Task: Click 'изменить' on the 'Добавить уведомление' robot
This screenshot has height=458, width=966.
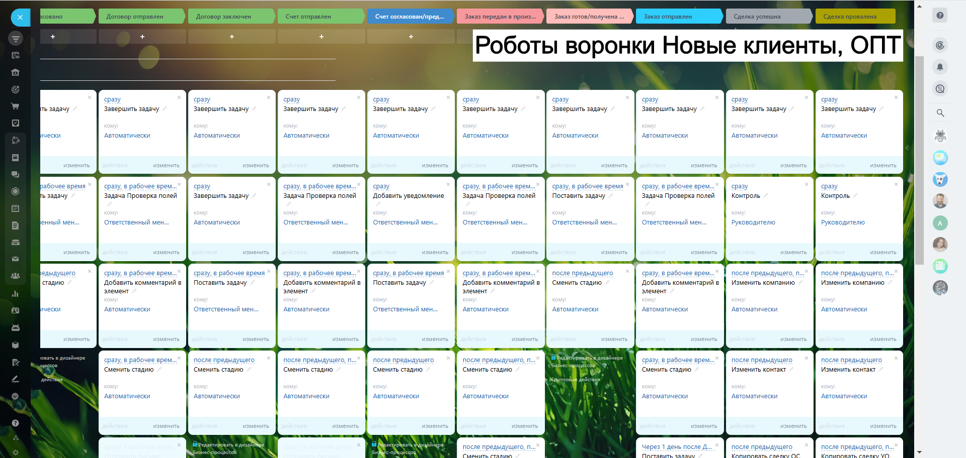Action: pyautogui.click(x=435, y=253)
